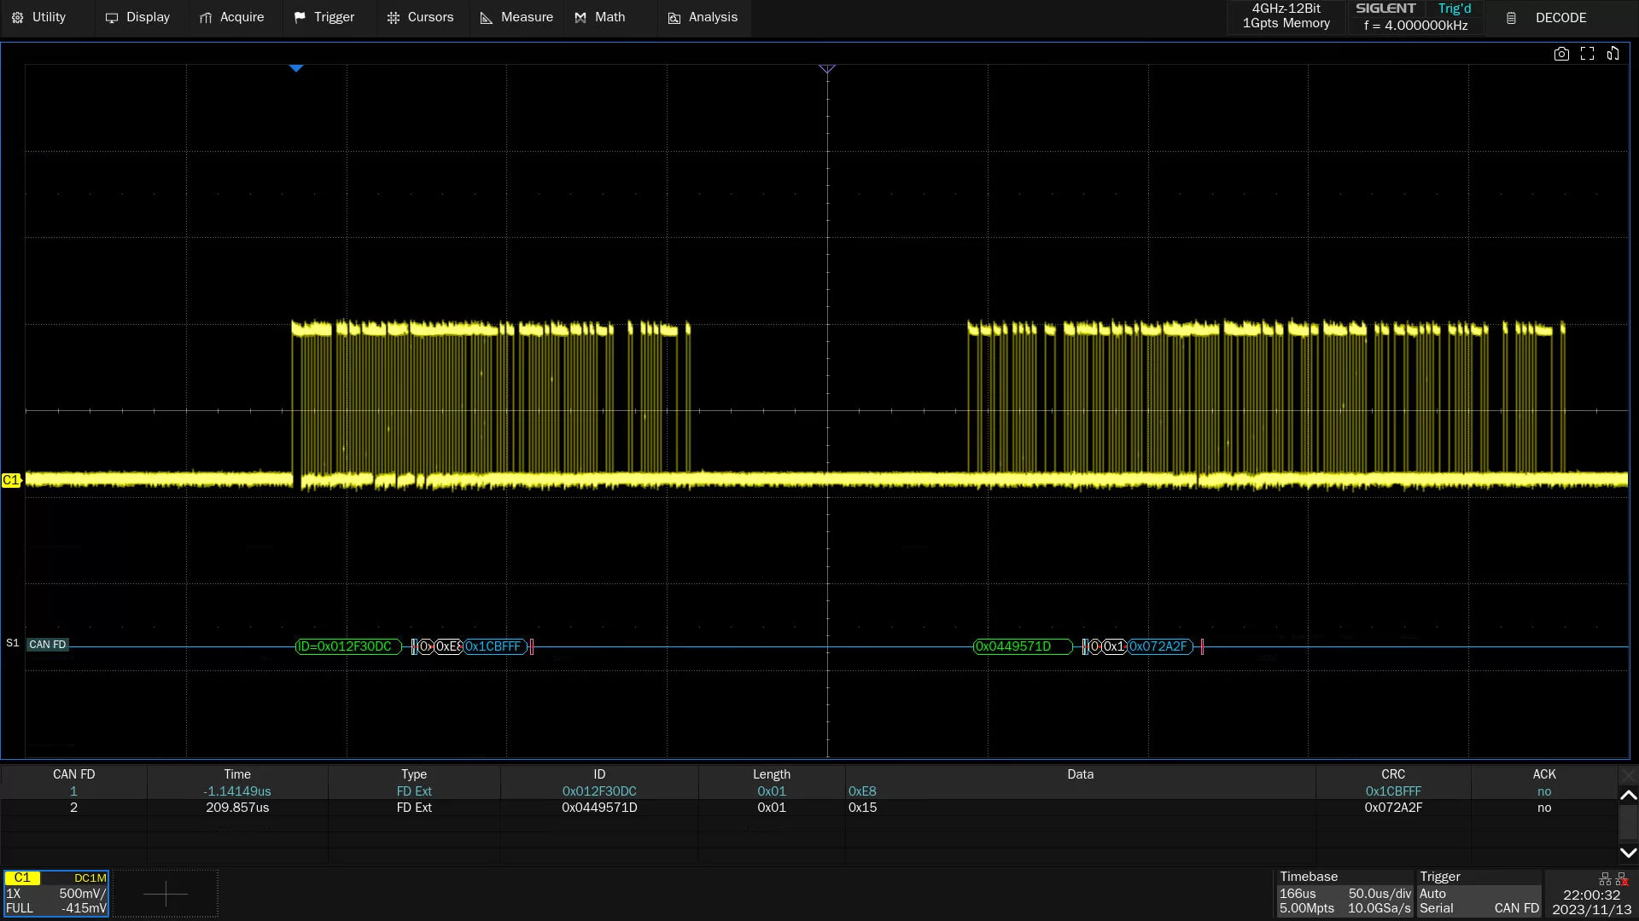The width and height of the screenshot is (1639, 921).
Task: Click the network icon with red X
Action: click(x=1621, y=879)
